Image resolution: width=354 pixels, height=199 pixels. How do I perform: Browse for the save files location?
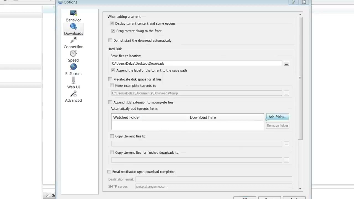[286, 64]
